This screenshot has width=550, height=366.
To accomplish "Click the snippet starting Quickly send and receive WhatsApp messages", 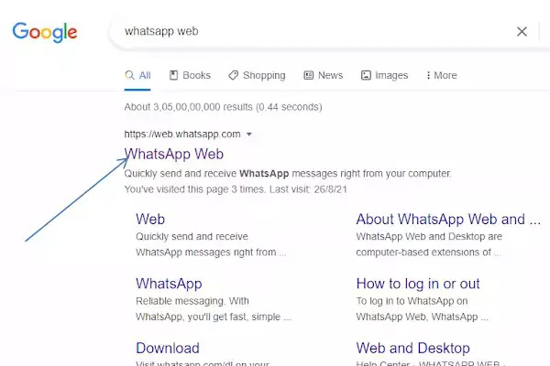I will [x=288, y=173].
